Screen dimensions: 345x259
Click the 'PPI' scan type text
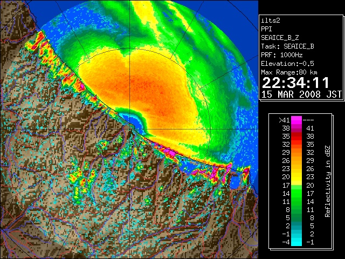pos(266,29)
